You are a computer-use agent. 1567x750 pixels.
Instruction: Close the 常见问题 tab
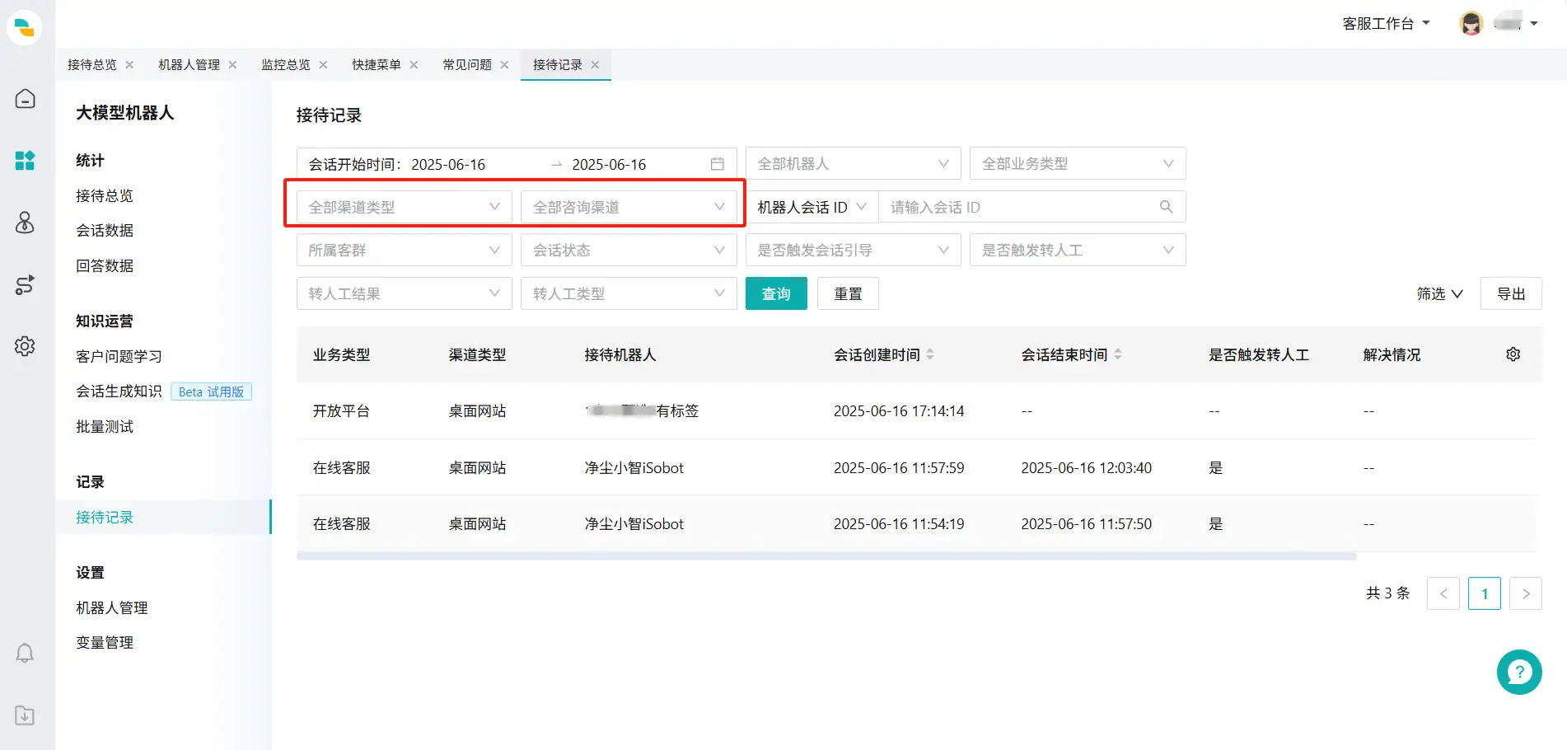[x=504, y=65]
